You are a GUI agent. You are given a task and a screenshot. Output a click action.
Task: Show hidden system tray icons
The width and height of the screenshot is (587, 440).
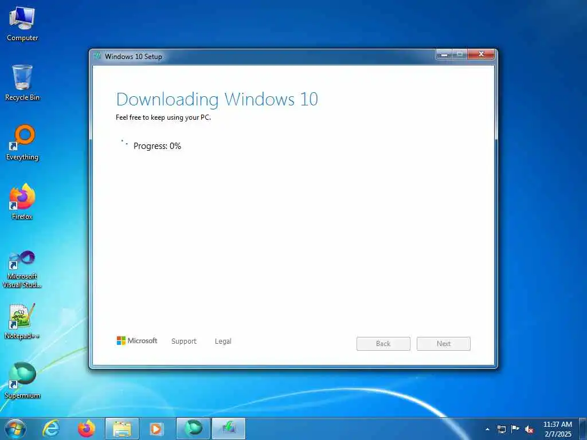(487, 429)
